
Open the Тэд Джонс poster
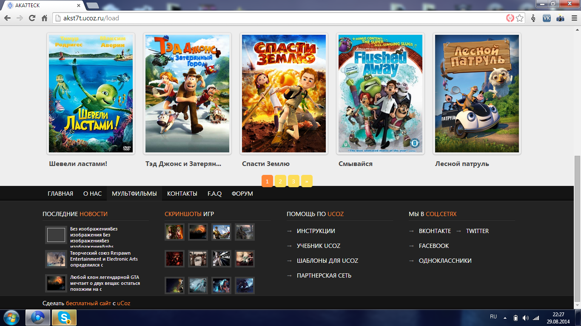pos(187,93)
